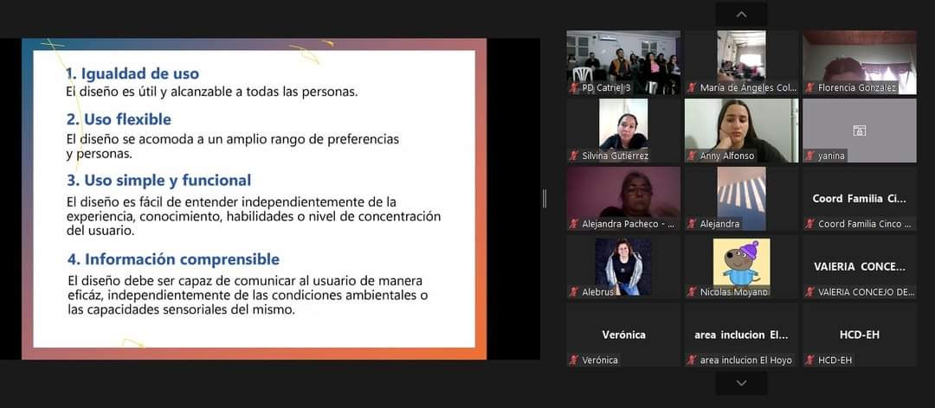The width and height of the screenshot is (935, 408).
Task: Click muted microphone icon beside Anny Alfonso
Action: (692, 156)
